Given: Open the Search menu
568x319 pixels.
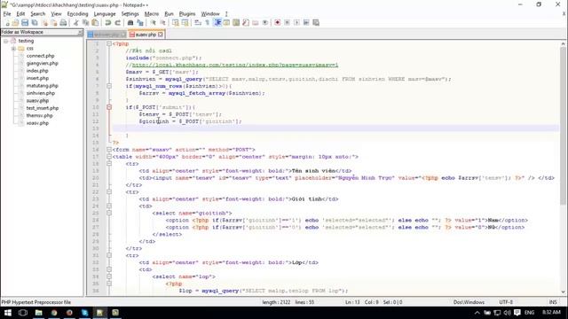Looking at the screenshot, I should tap(37, 14).
